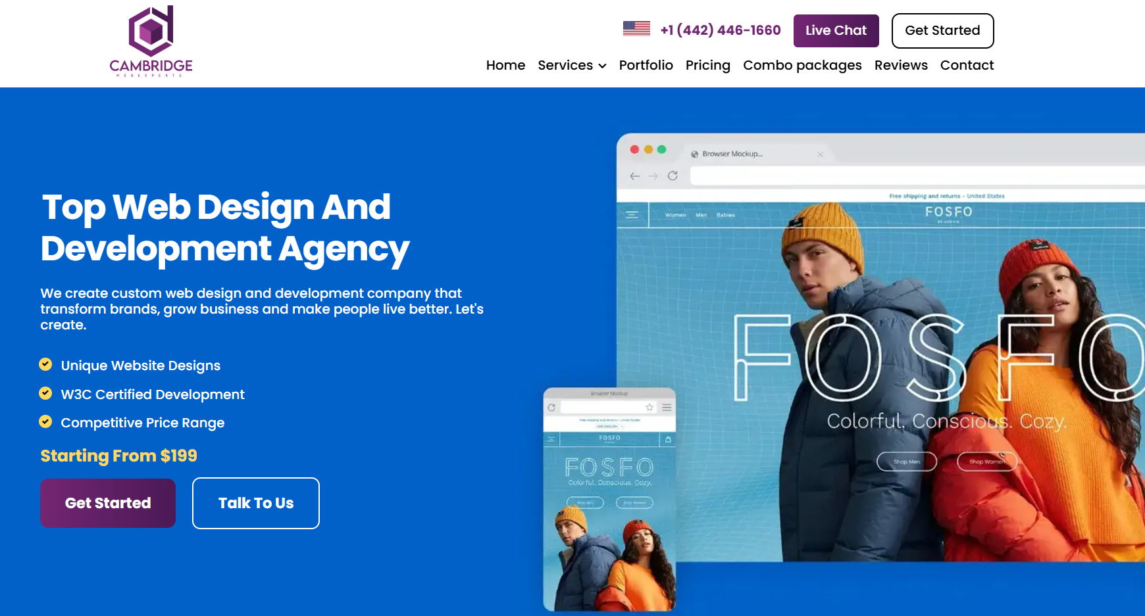1145x616 pixels.
Task: Click the purple Live Chat button
Action: 836,31
